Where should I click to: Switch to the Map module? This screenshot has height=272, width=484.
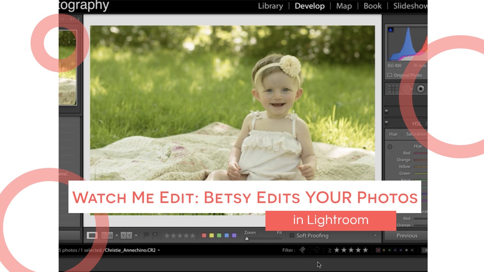coord(344,6)
